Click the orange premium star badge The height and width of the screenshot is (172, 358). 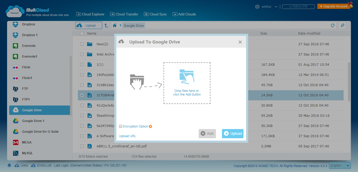tap(150, 126)
